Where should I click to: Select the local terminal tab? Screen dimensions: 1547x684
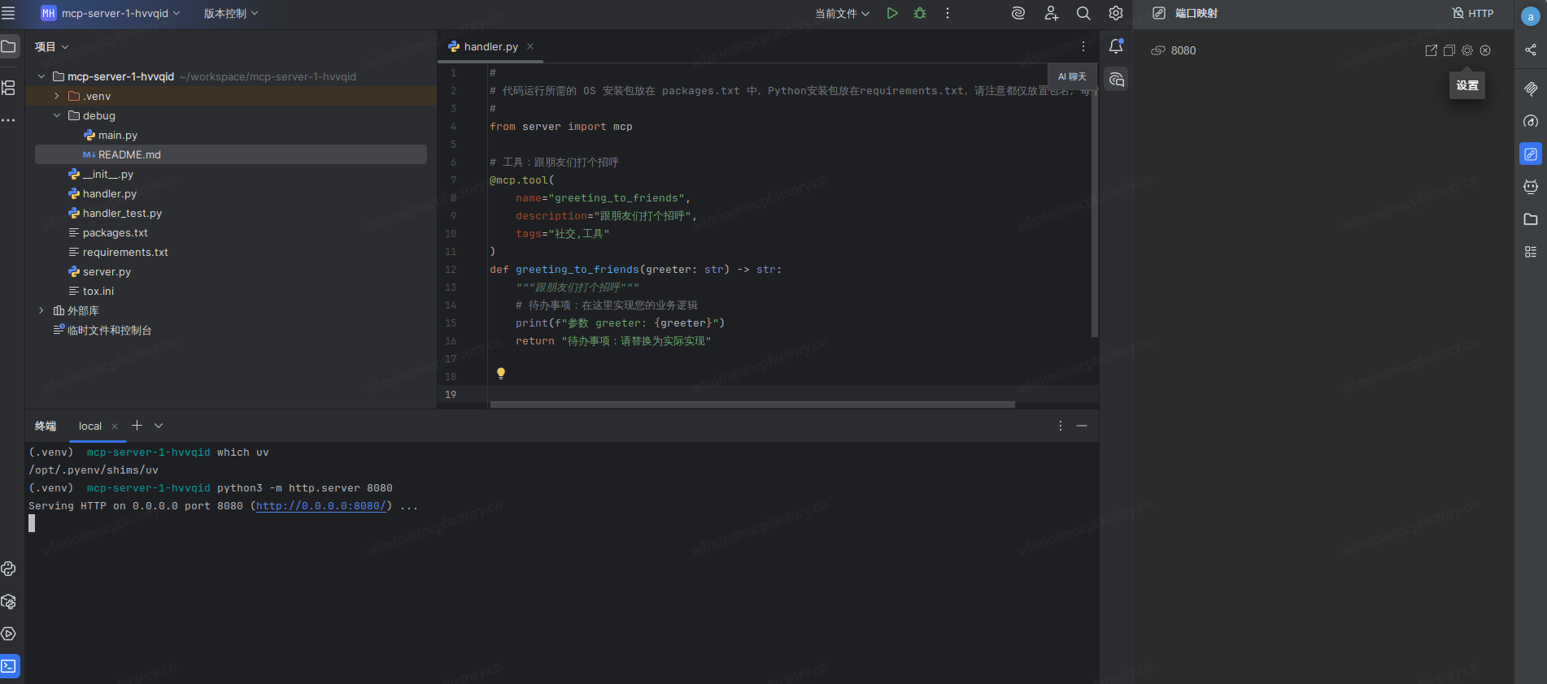tap(90, 426)
